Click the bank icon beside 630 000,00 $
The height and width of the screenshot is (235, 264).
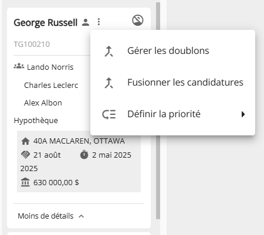(x=25, y=182)
